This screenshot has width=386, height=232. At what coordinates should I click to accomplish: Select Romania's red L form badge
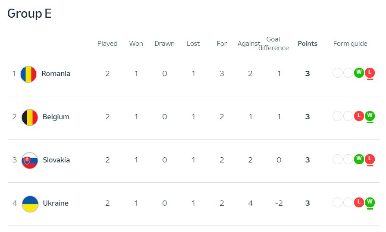tap(370, 73)
